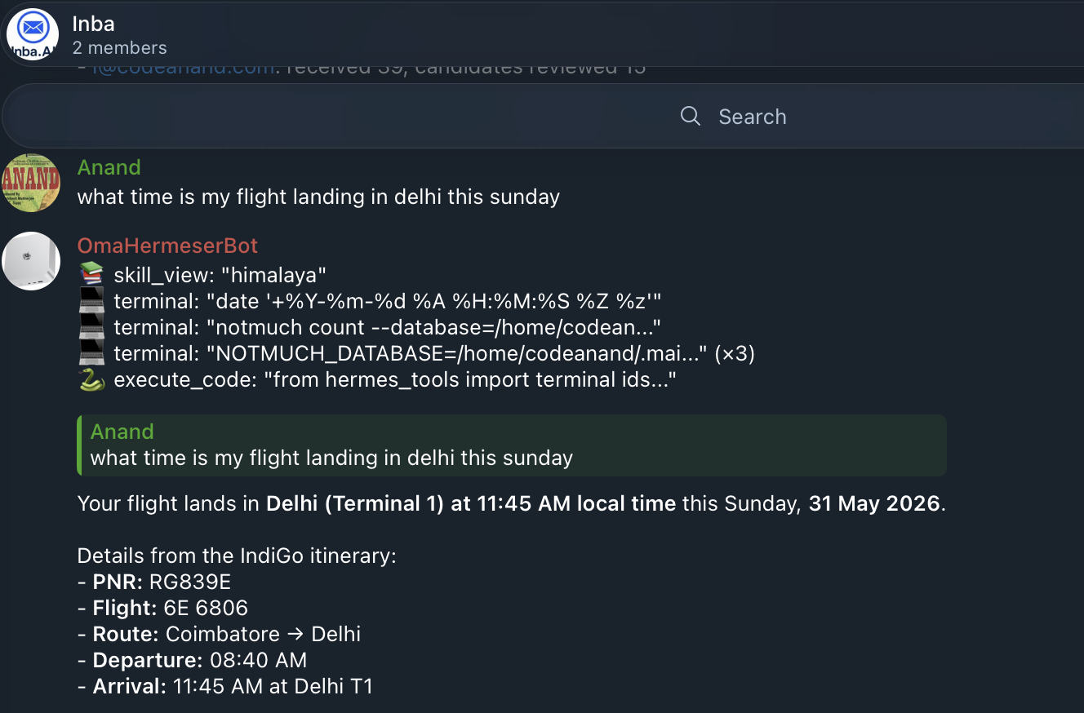Click the laptop icon beside date terminal command
Image resolution: width=1084 pixels, height=713 pixels.
coord(91,301)
